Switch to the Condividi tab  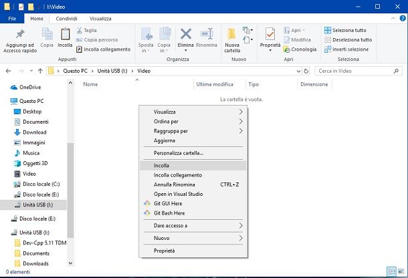click(x=66, y=19)
